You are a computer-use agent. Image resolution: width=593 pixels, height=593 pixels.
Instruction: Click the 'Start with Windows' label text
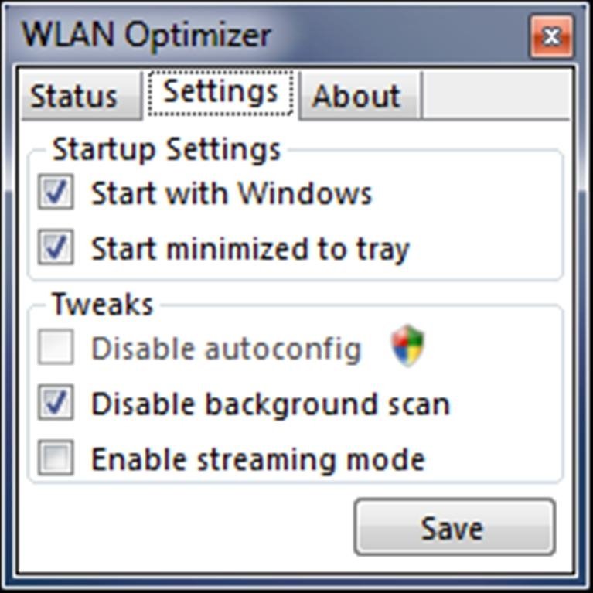tap(231, 193)
